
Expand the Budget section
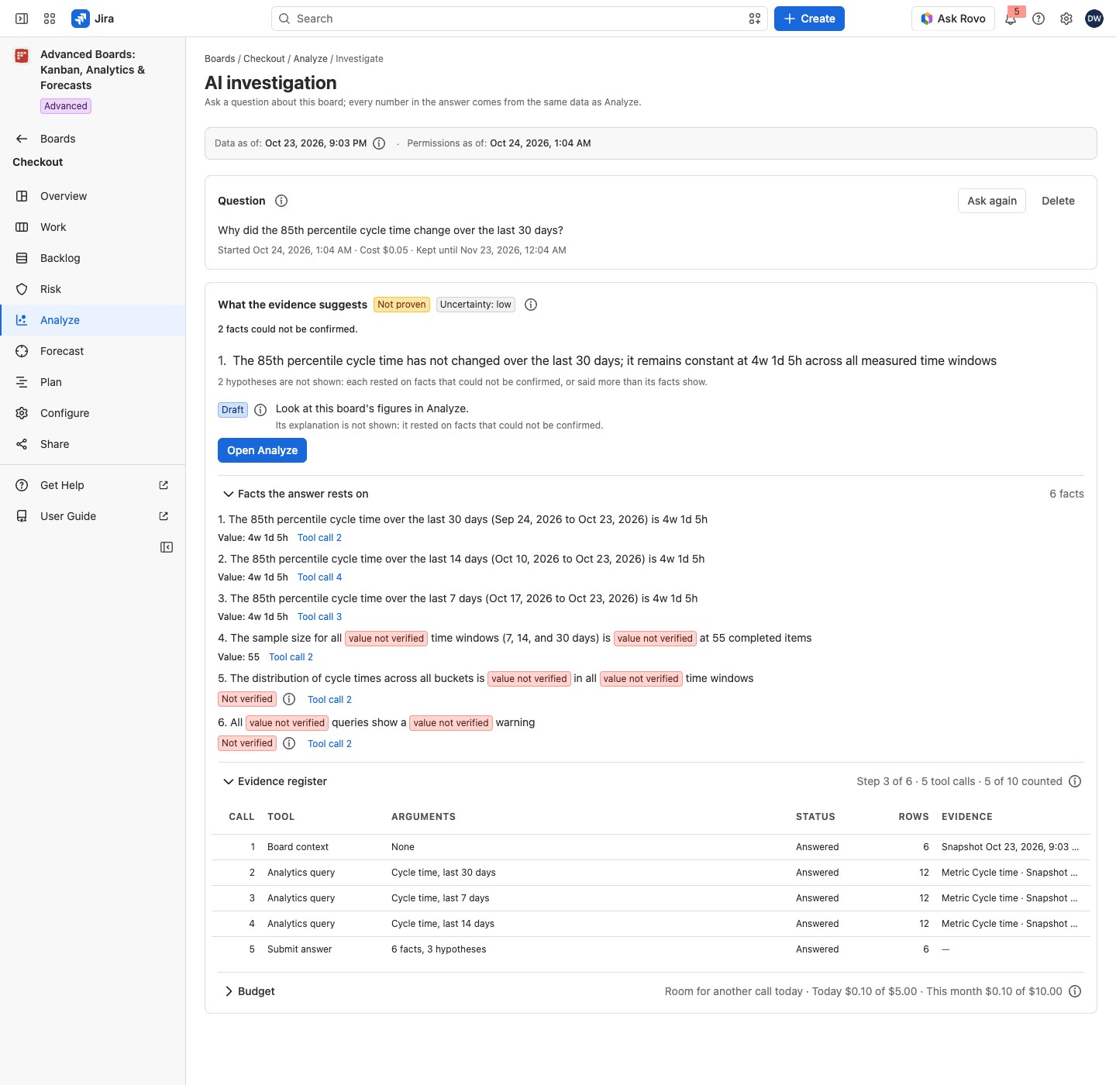[229, 991]
